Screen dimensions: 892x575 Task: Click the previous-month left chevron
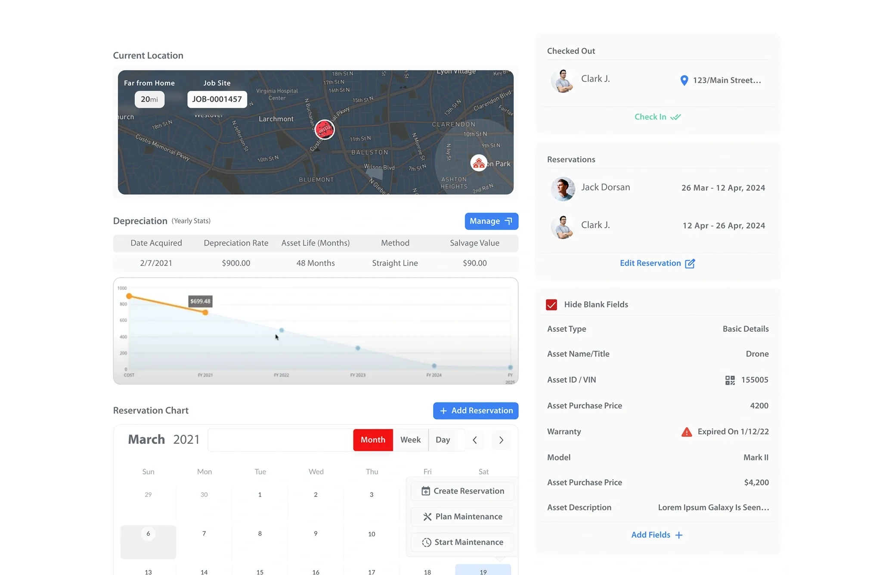point(474,440)
